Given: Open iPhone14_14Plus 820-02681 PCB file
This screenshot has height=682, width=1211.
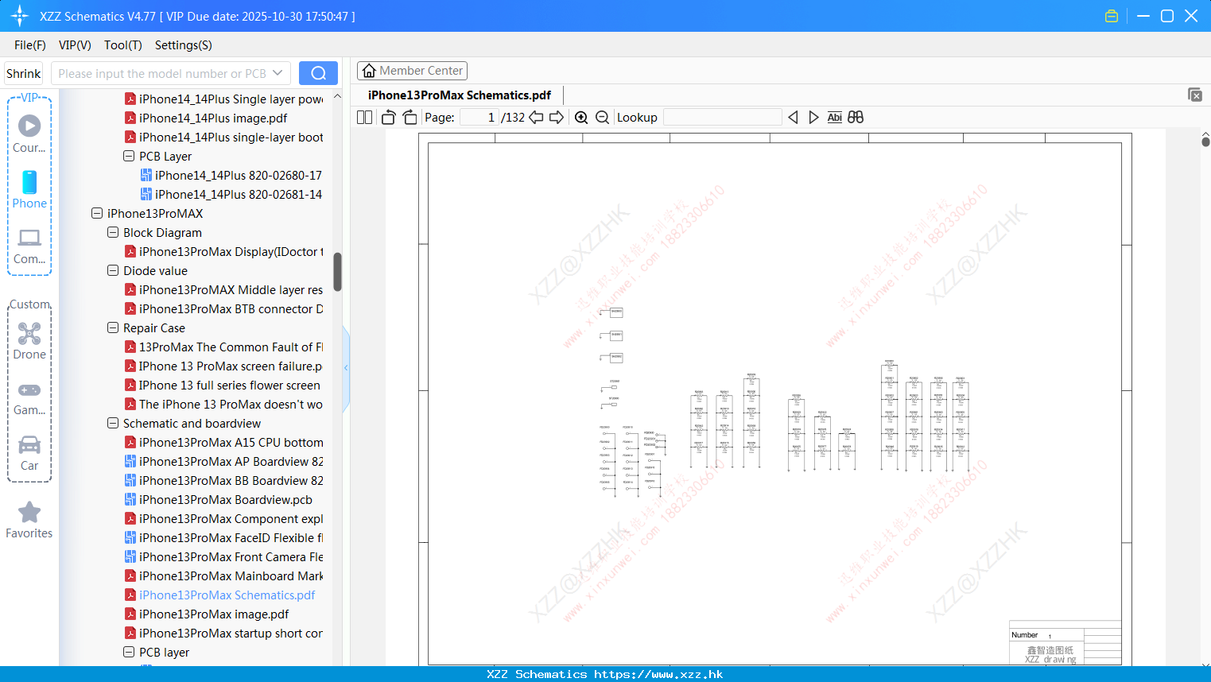Looking at the screenshot, I should pyautogui.click(x=231, y=194).
